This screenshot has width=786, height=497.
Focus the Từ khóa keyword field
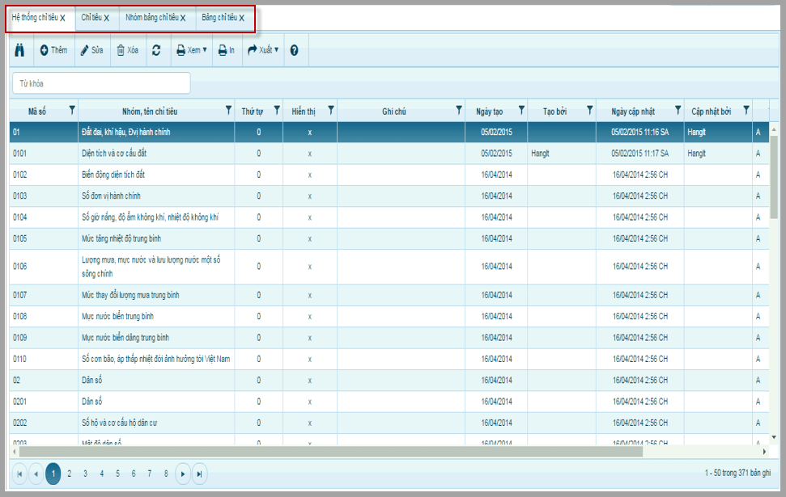point(101,83)
